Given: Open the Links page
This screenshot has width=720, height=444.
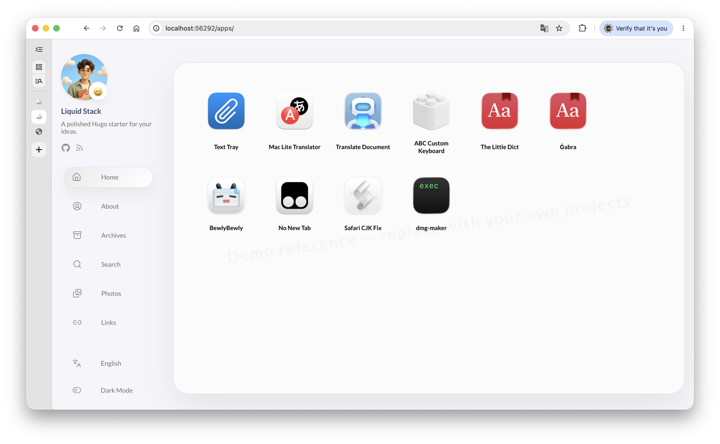Looking at the screenshot, I should 108,323.
